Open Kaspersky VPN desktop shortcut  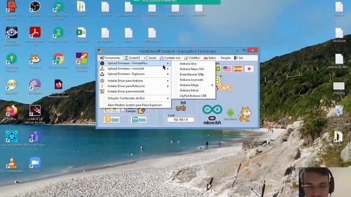click(x=59, y=34)
